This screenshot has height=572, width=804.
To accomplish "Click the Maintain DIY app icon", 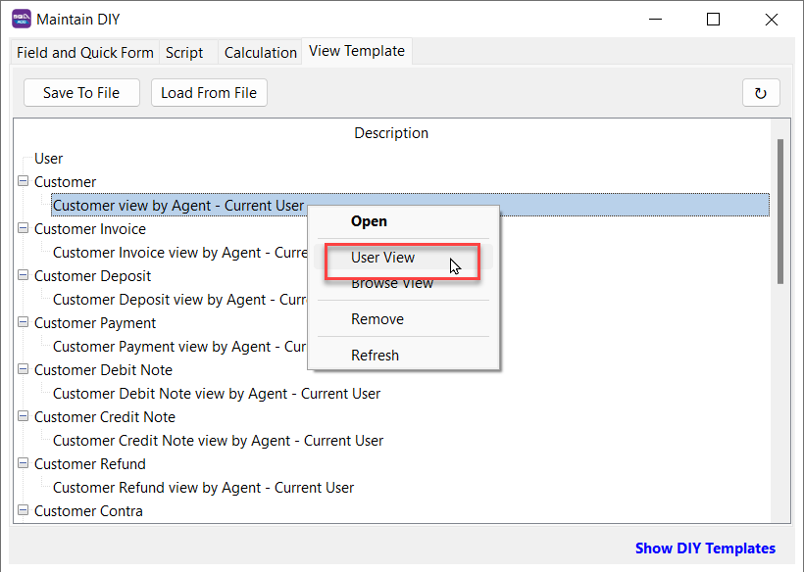I will point(21,19).
